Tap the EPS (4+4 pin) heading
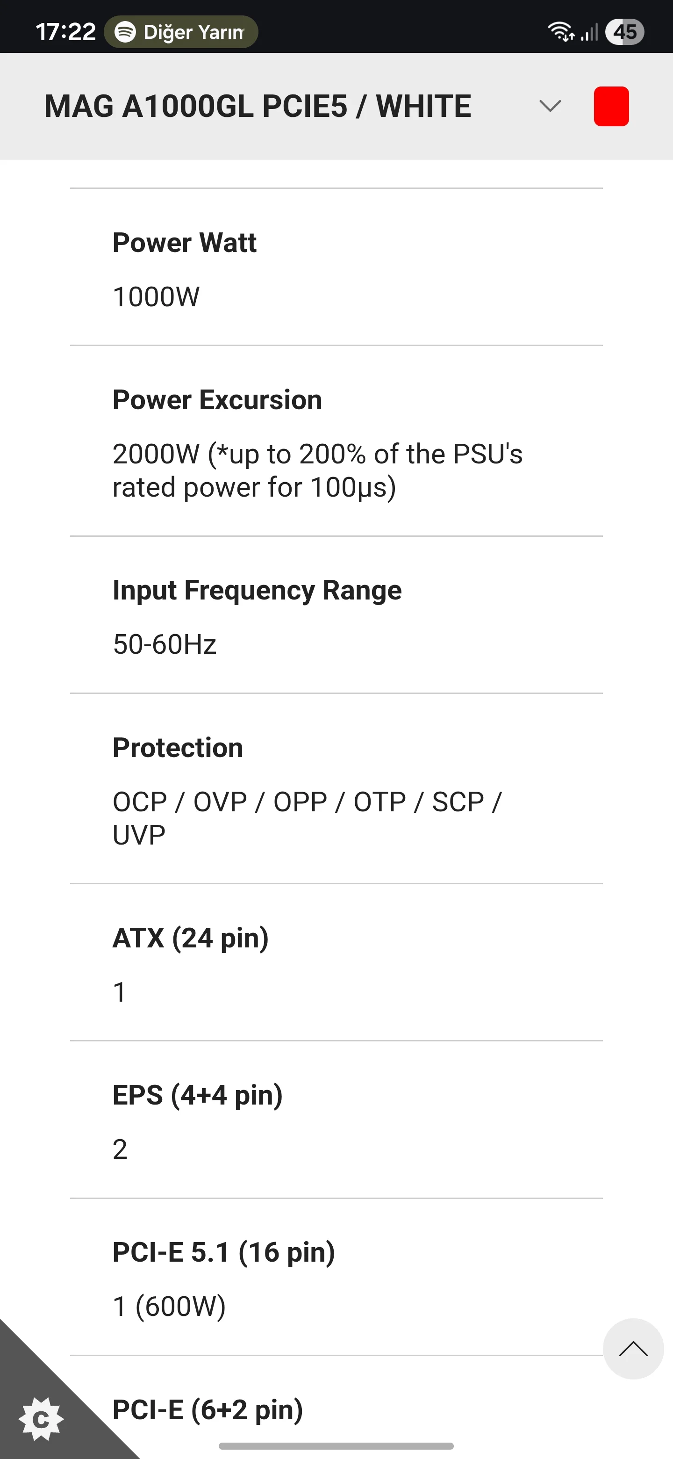Screen dimensions: 673x1459 pos(198,1095)
